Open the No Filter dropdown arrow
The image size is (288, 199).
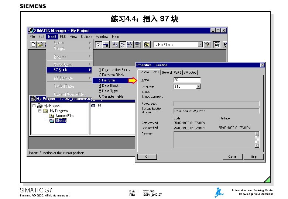pos(200,45)
